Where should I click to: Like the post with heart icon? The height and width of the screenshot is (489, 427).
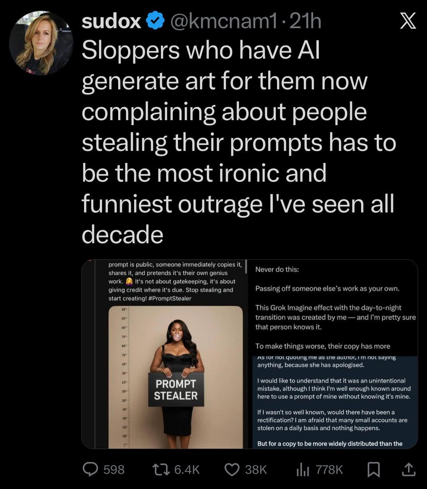(x=232, y=469)
